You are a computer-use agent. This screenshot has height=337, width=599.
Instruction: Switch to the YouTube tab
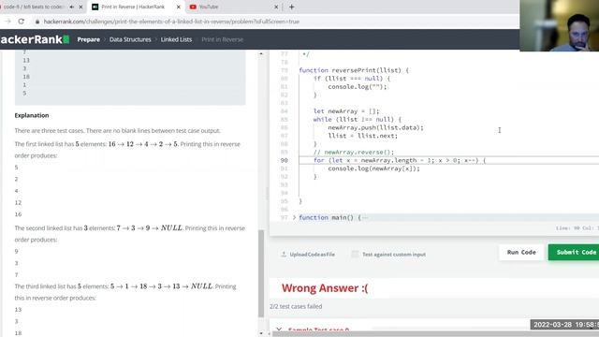(232, 7)
